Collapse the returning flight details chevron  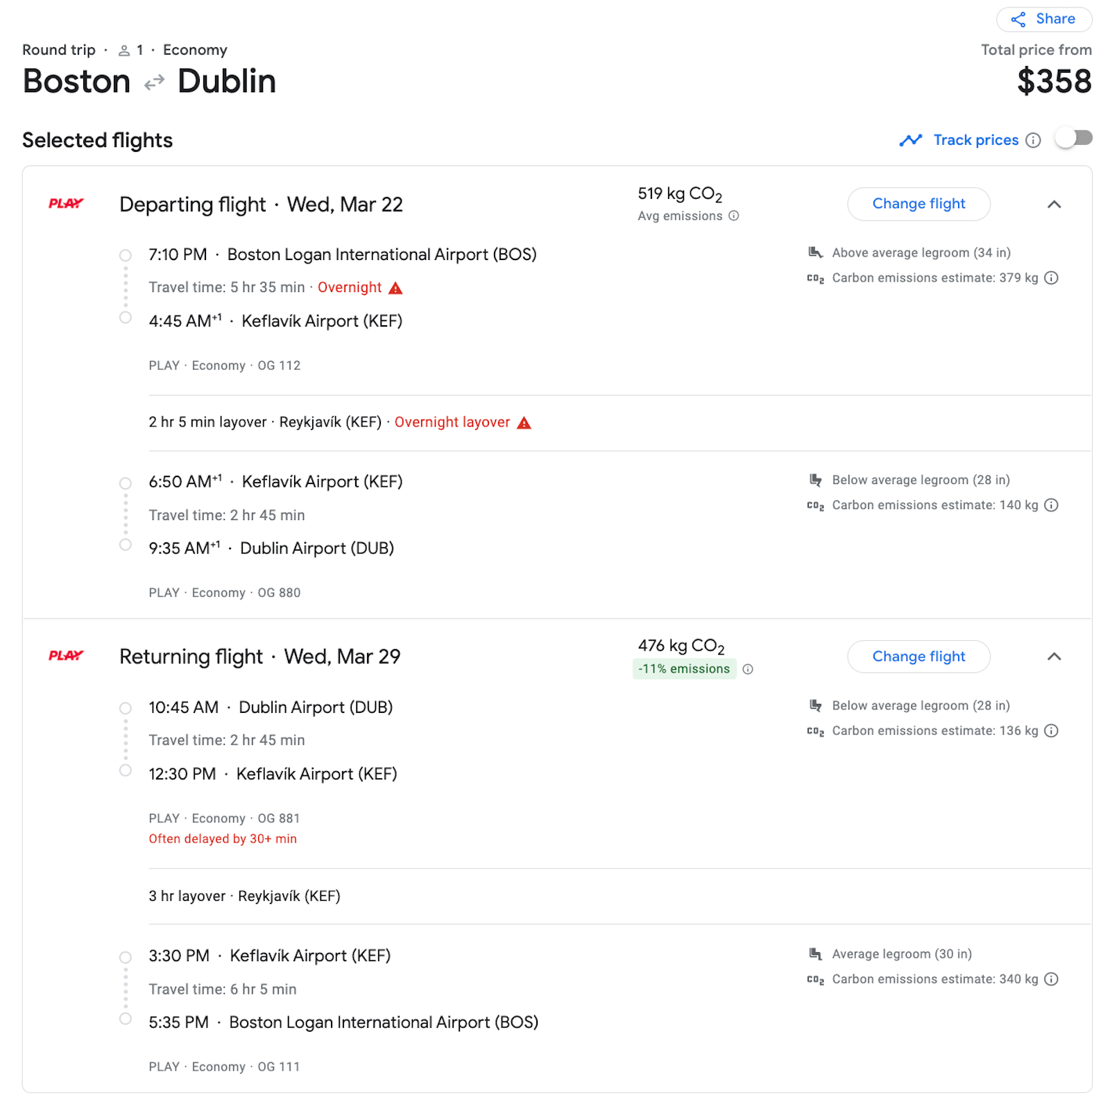[x=1054, y=656]
